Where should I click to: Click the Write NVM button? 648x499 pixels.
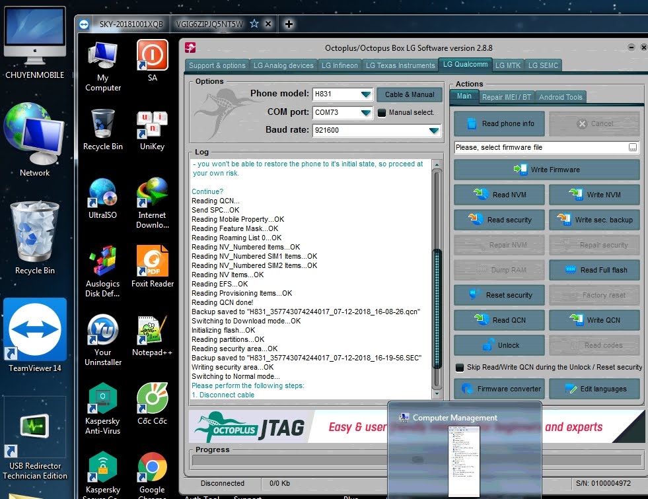pyautogui.click(x=594, y=195)
